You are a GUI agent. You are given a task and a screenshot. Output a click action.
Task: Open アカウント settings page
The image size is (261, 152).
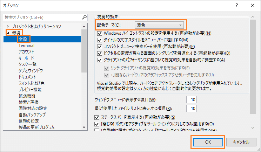coord(26,52)
